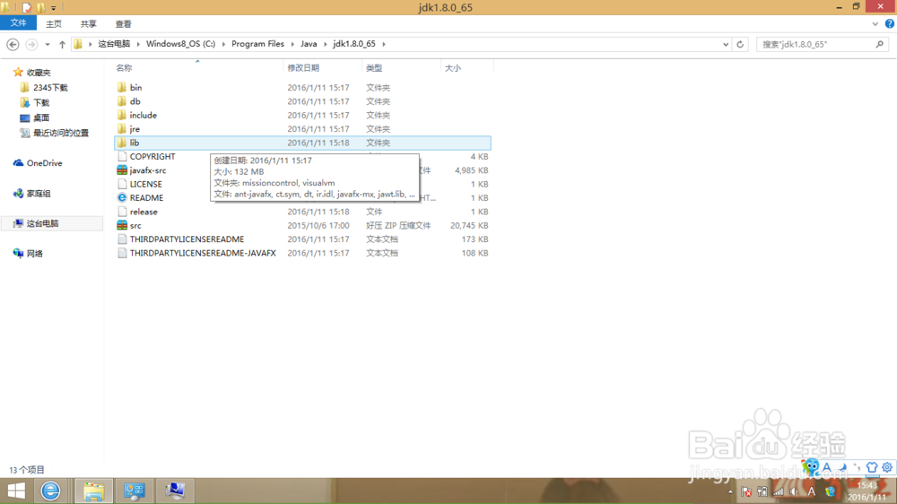Open 网络 in the navigation pane
The height and width of the screenshot is (504, 897).
[34, 254]
